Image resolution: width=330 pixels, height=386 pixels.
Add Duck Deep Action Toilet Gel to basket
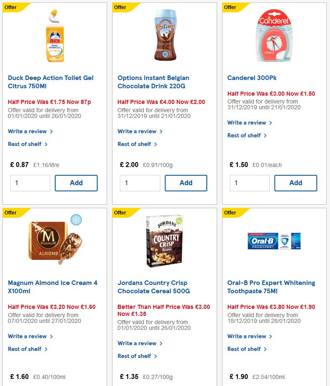click(x=76, y=183)
